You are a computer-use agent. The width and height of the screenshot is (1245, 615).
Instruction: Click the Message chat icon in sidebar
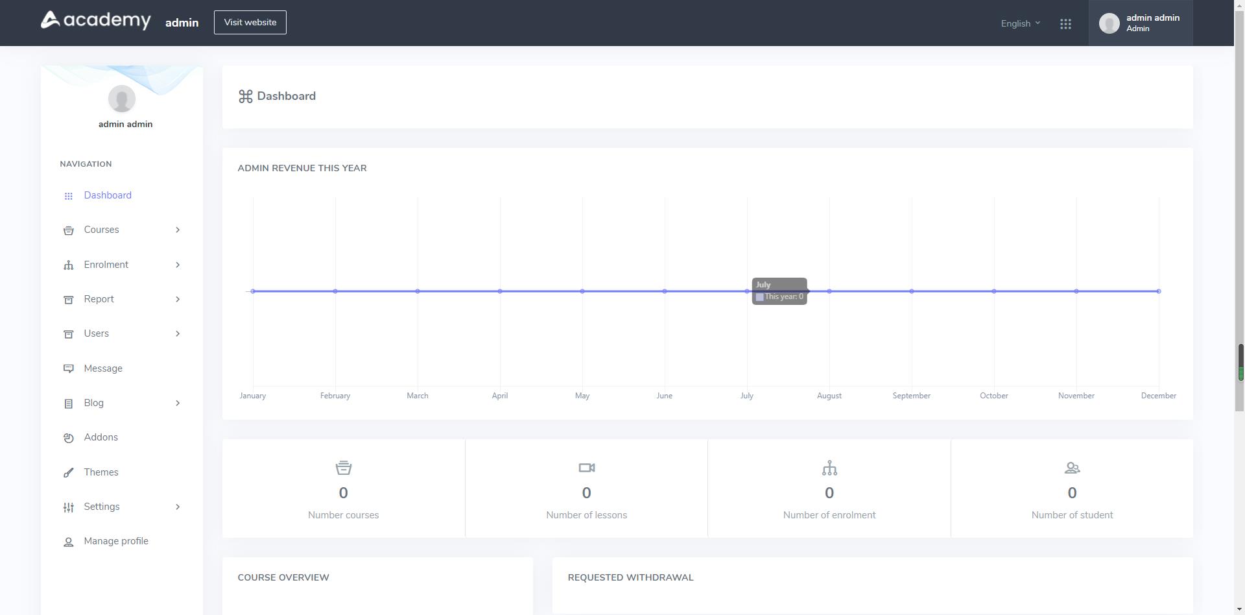68,368
